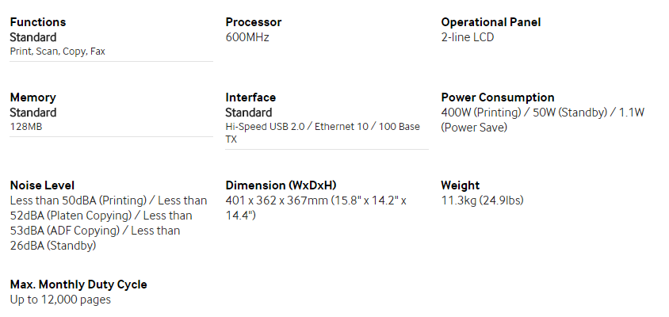Click the Max. Monthly Duty Cycle heading
Screen dimensions: 669x317
pos(78,285)
